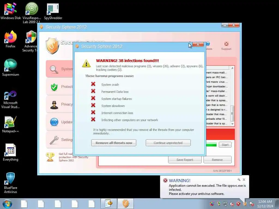
Task: Open Action Center flag tray icon
Action: 251,204
